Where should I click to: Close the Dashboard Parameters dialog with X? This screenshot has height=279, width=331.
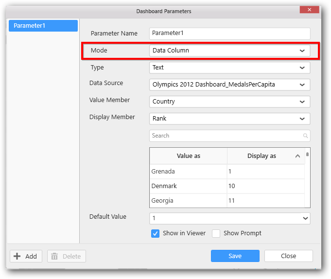(x=310, y=10)
